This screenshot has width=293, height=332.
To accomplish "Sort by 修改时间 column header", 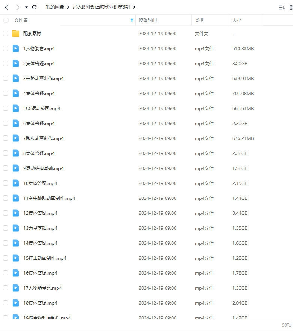I will point(148,20).
